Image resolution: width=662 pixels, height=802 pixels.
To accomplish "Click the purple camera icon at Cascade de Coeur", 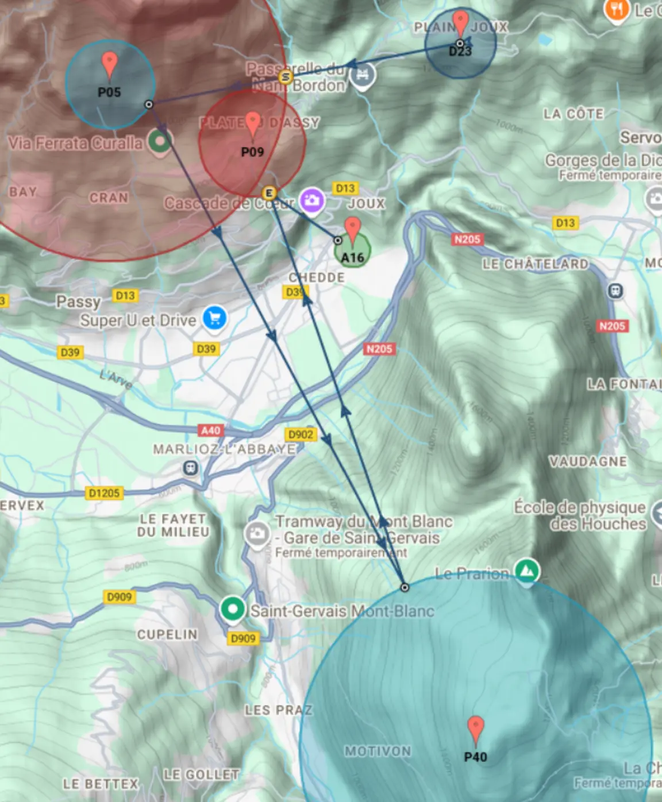I will click(312, 200).
